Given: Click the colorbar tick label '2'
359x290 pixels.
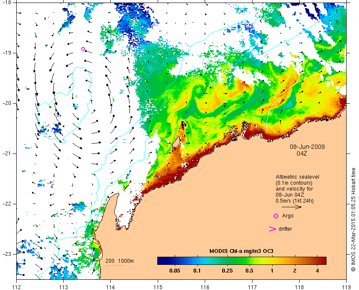Looking at the screenshot, I should (x=294, y=271).
